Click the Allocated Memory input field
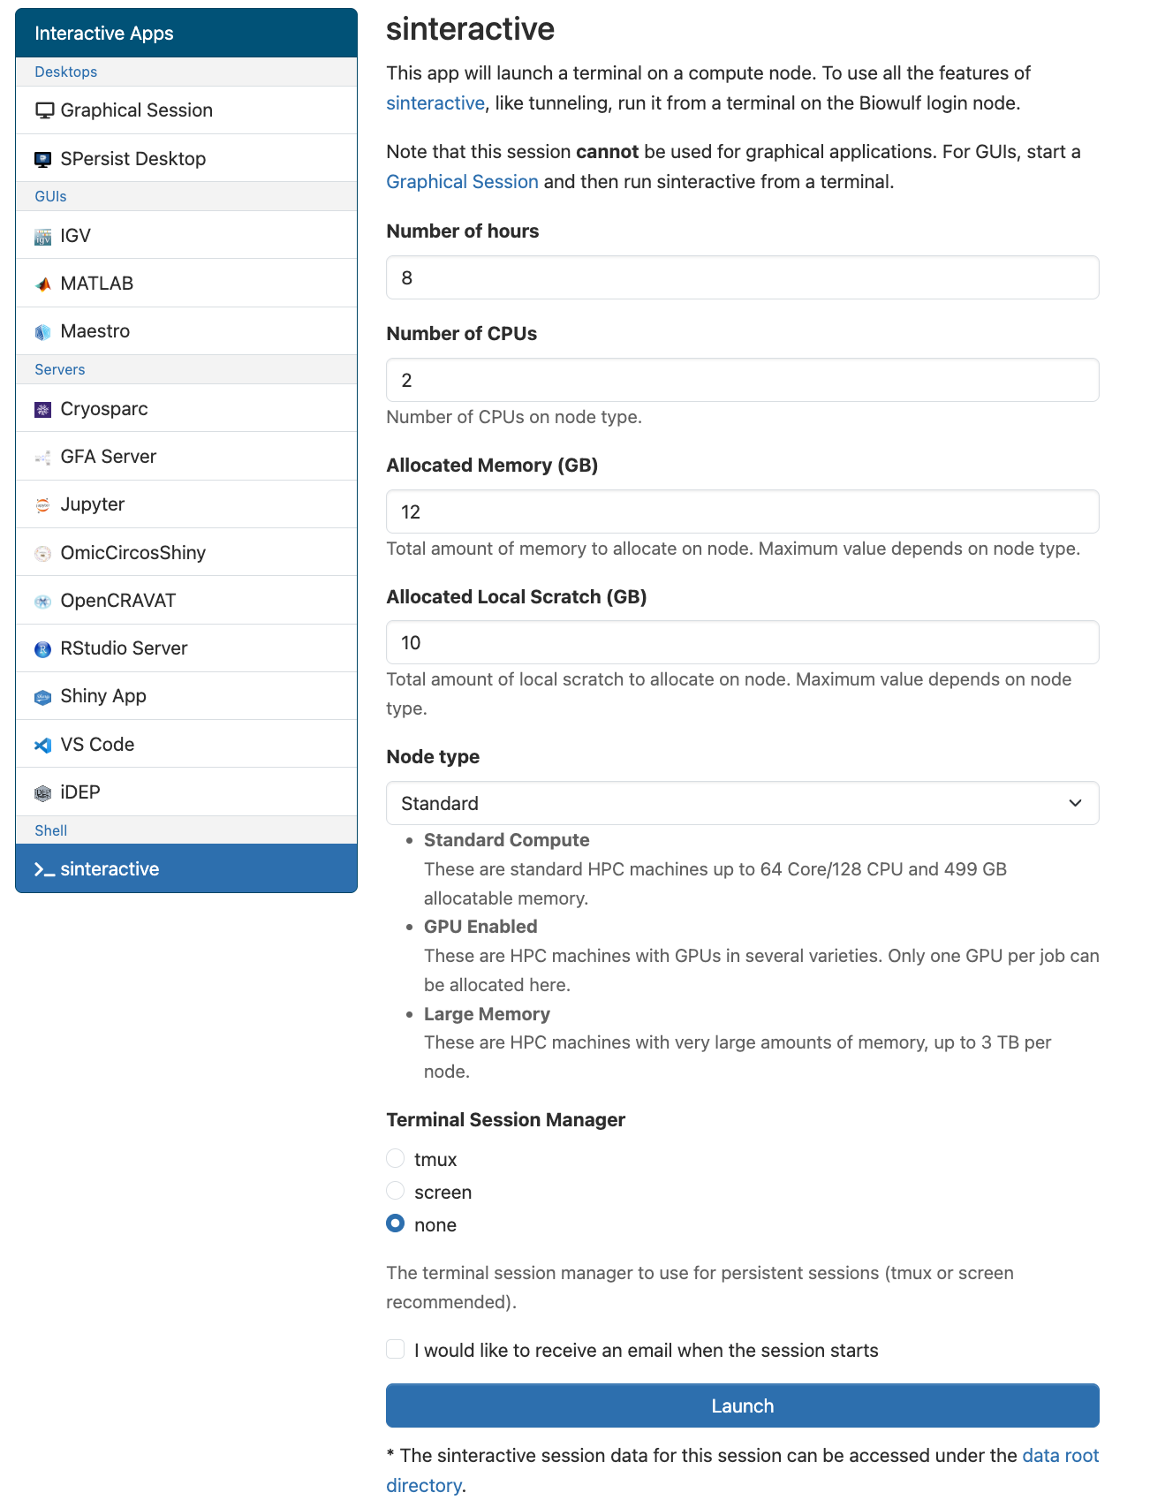 click(x=743, y=511)
